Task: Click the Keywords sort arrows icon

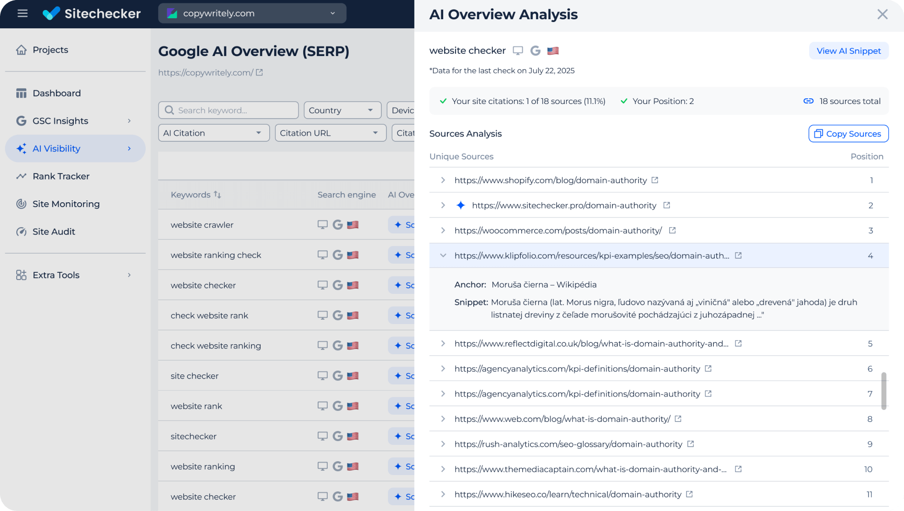Action: 217,195
